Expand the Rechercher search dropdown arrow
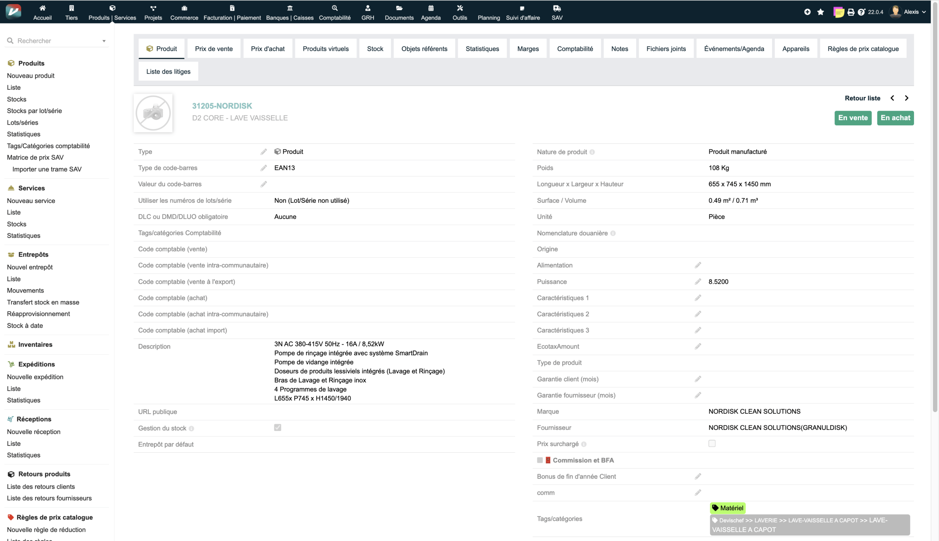Viewport: 939px width, 541px height. click(x=104, y=41)
